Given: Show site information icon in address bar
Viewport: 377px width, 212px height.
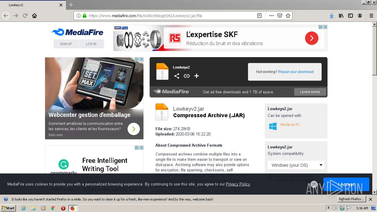Looking at the screenshot, I should coord(79,16).
